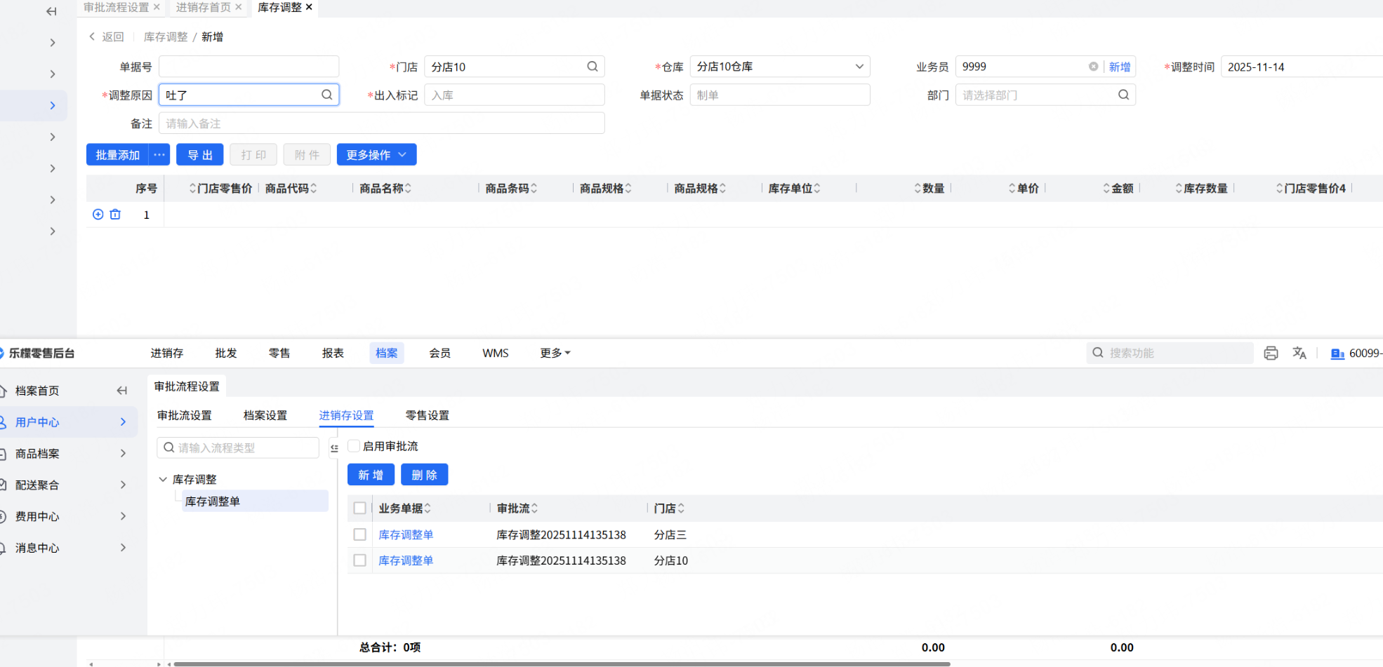The image size is (1383, 667).
Task: Switch to the 零售设置 tab
Action: click(x=427, y=415)
